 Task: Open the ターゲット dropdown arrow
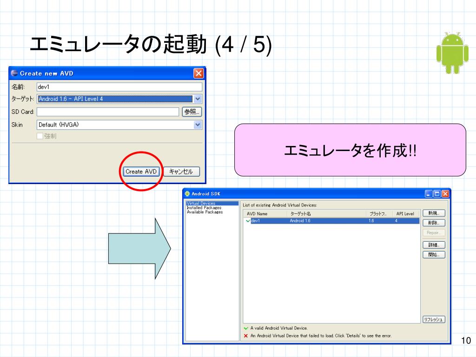[x=198, y=99]
